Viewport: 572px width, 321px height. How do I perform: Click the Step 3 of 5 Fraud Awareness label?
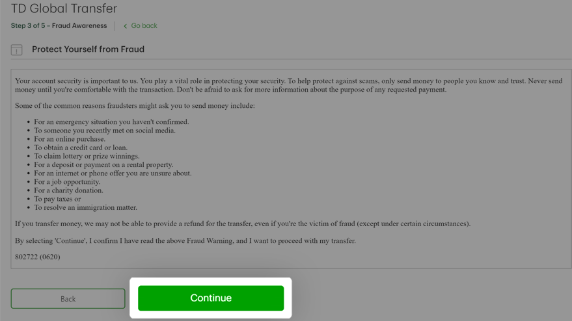[59, 26]
